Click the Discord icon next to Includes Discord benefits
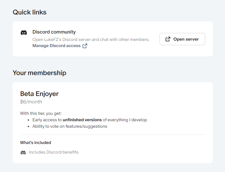This screenshot has width=225, height=172. 23,152
